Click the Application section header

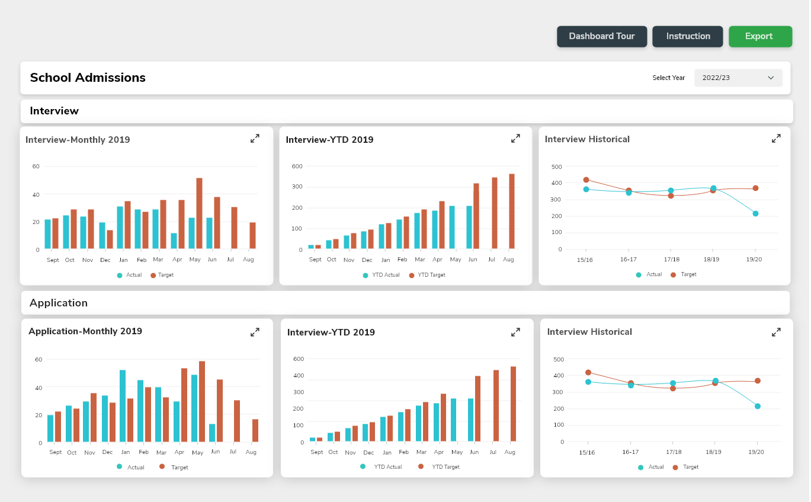pyautogui.click(x=405, y=303)
